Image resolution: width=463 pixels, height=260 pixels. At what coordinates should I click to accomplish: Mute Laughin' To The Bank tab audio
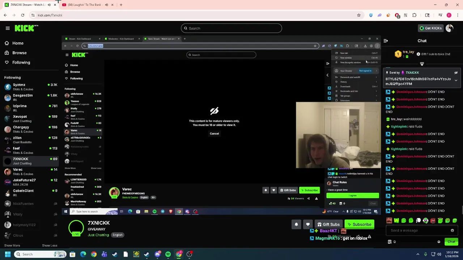click(x=106, y=5)
